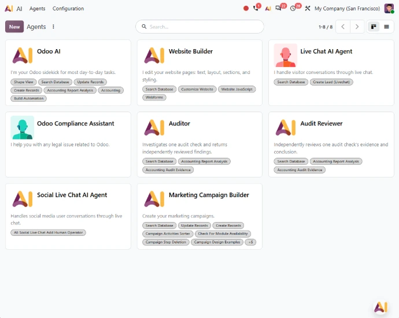Expand the +5 more tags badge
The height and width of the screenshot is (318, 399).
tap(250, 242)
